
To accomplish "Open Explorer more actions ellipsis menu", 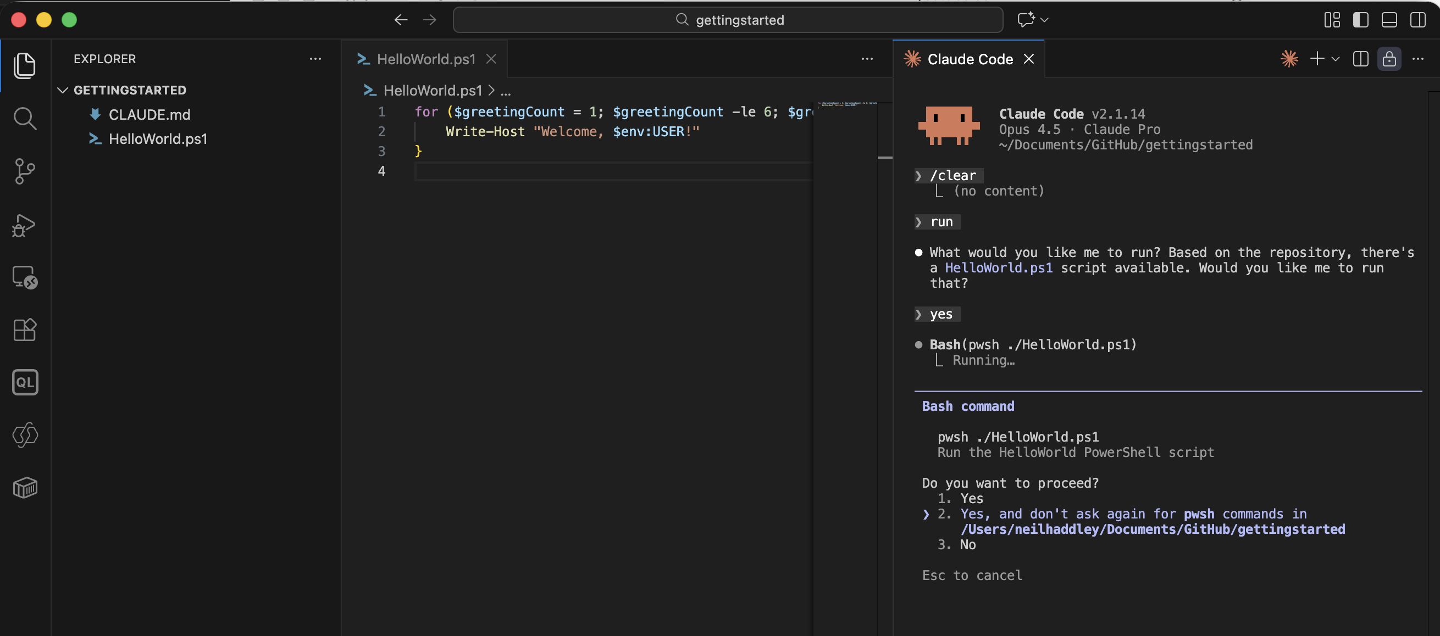I will (317, 59).
